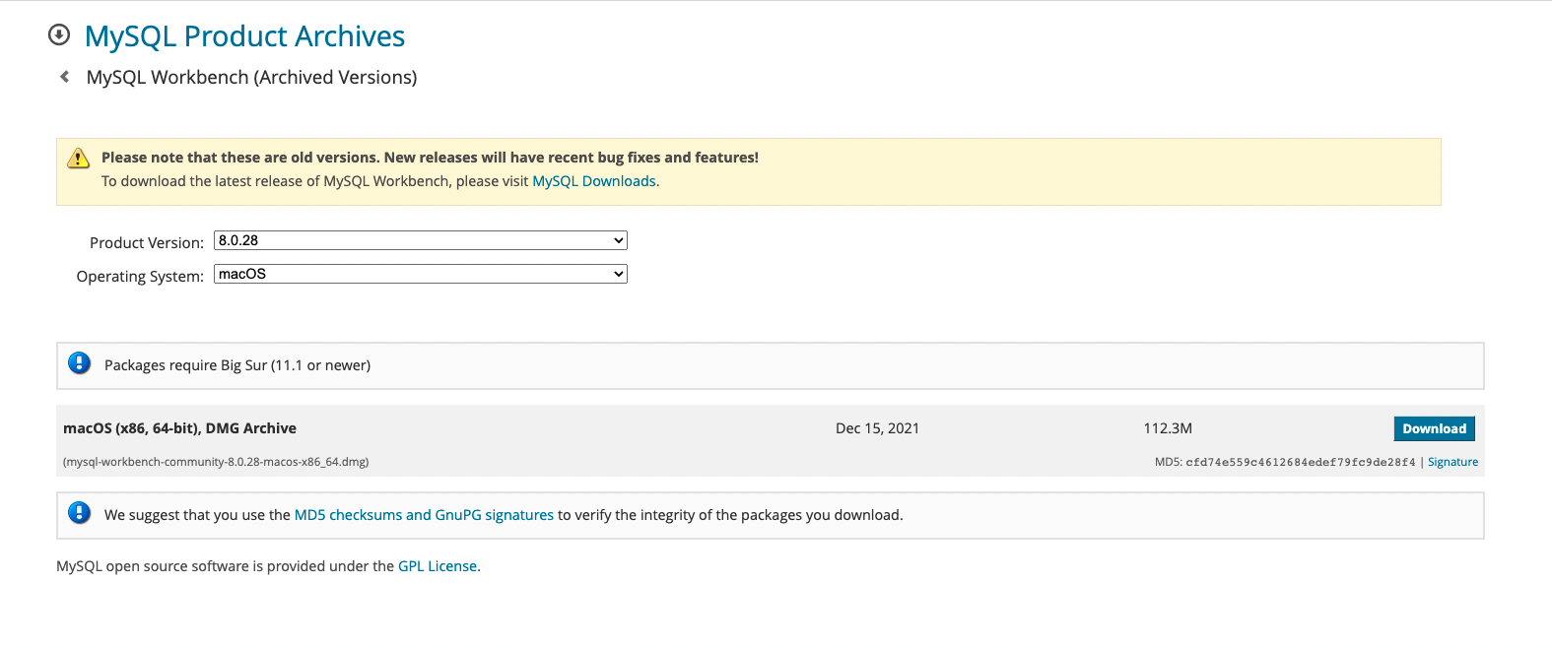Open the Signature link beside the MD5 hash
This screenshot has width=1552, height=648.
click(x=1452, y=462)
